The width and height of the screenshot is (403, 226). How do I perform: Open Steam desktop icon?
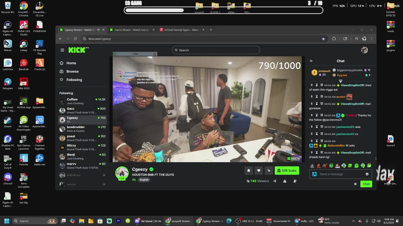click(x=8, y=122)
